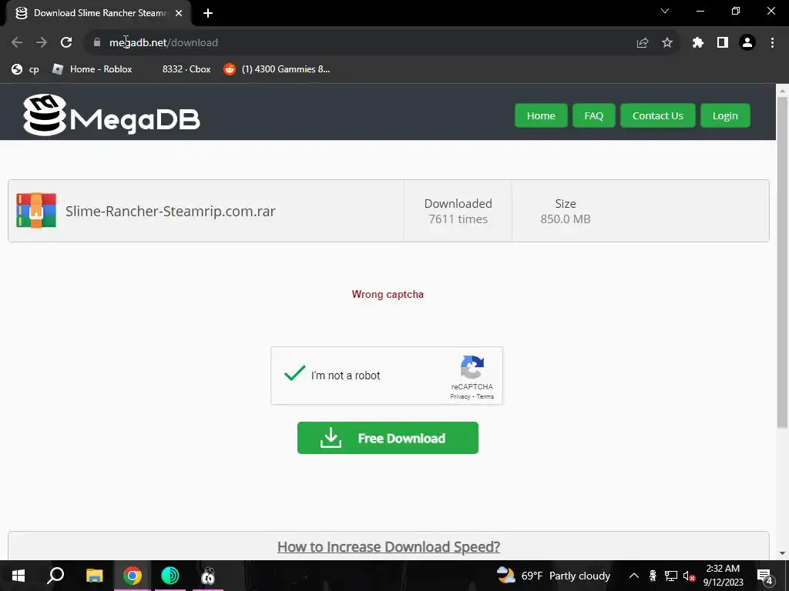Click the page vertical scrollbar thumb
The height and width of the screenshot is (591, 789).
(782, 262)
